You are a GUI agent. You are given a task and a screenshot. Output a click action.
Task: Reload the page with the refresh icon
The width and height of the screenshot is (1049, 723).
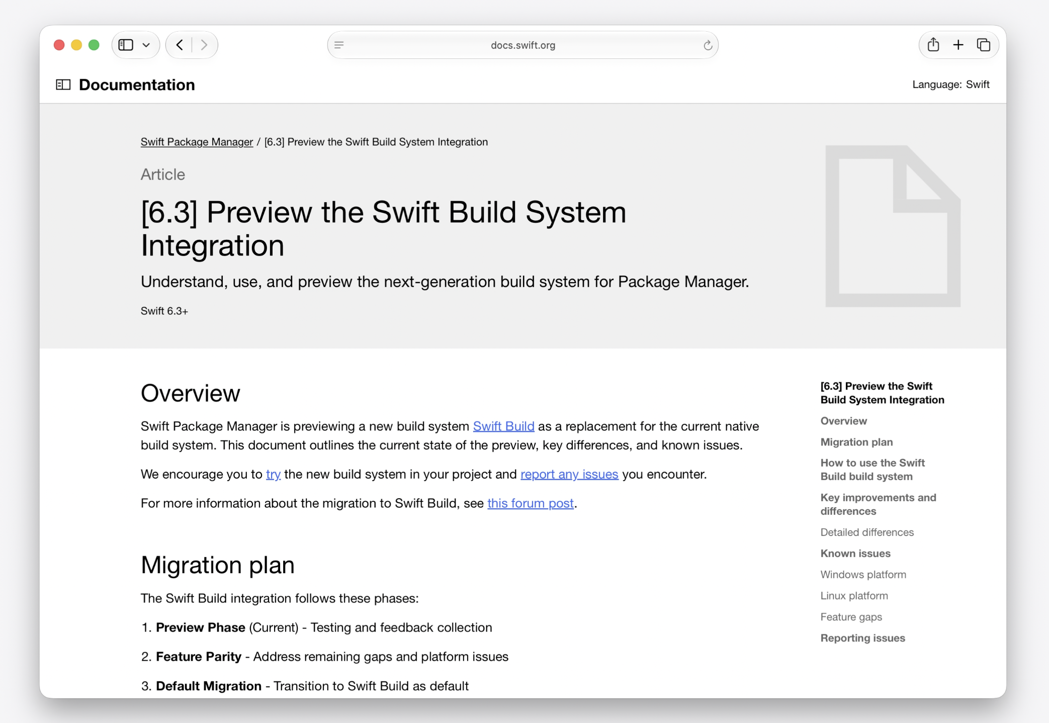708,45
